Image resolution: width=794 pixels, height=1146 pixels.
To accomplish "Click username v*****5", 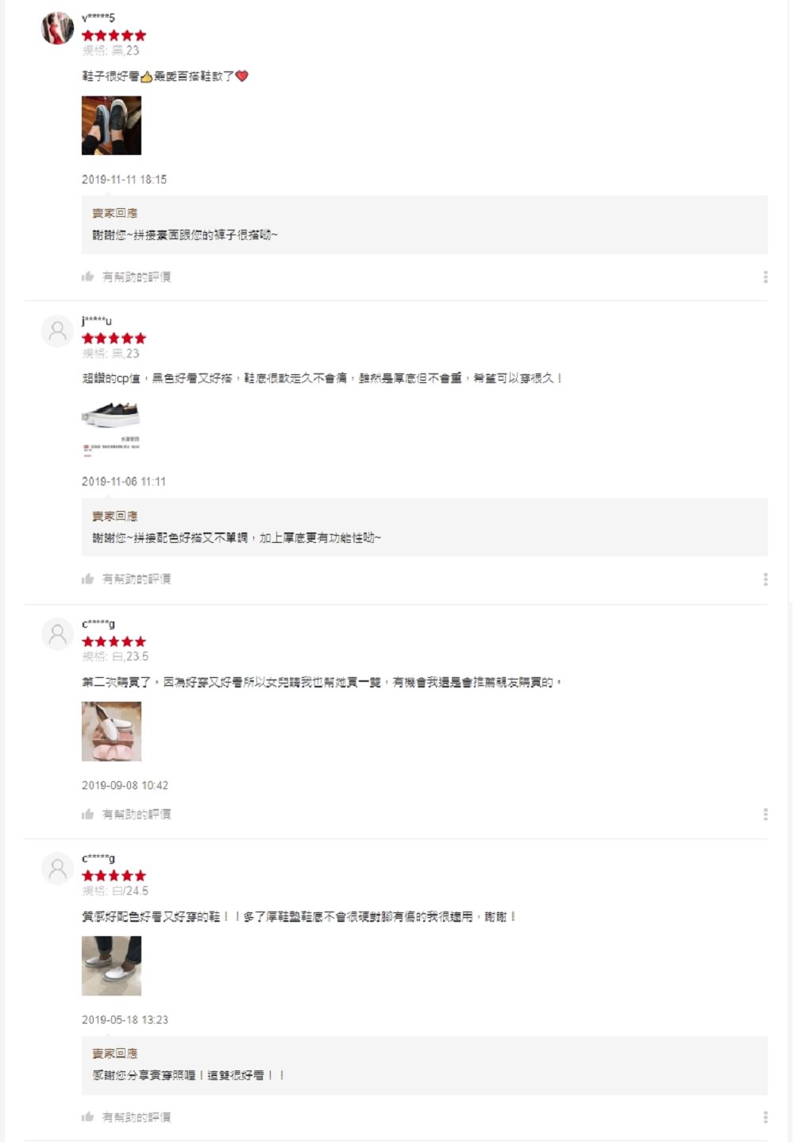I will click(98, 17).
